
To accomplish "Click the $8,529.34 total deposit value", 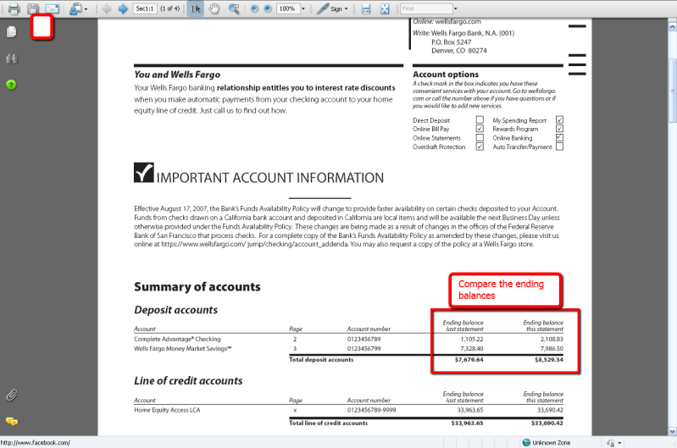I will 549,360.
